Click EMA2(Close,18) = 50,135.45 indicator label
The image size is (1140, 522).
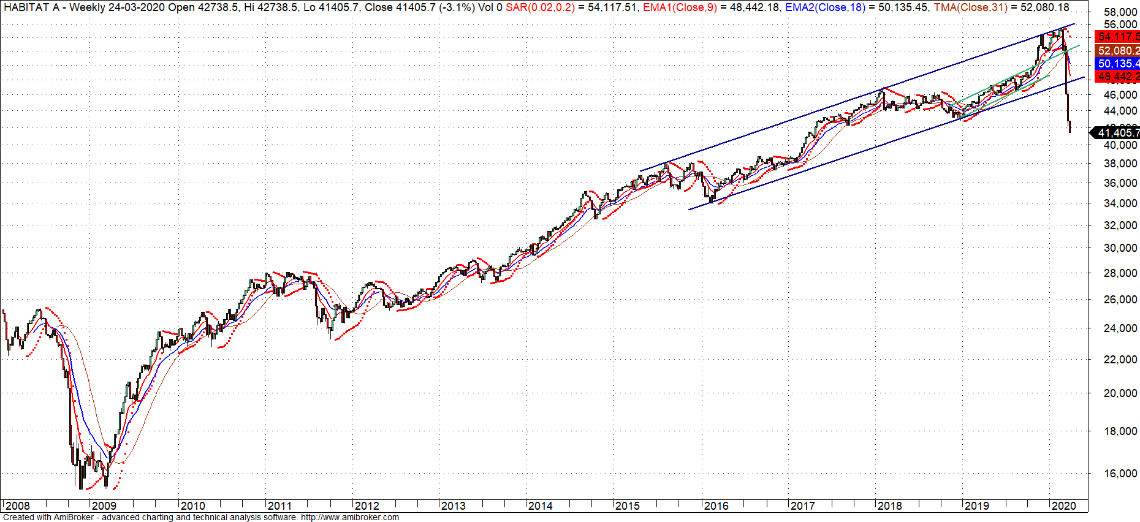click(856, 7)
